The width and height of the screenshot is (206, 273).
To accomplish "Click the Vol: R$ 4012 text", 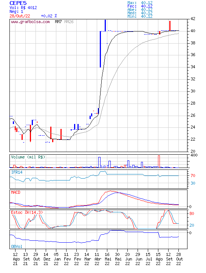I will 23,8.
